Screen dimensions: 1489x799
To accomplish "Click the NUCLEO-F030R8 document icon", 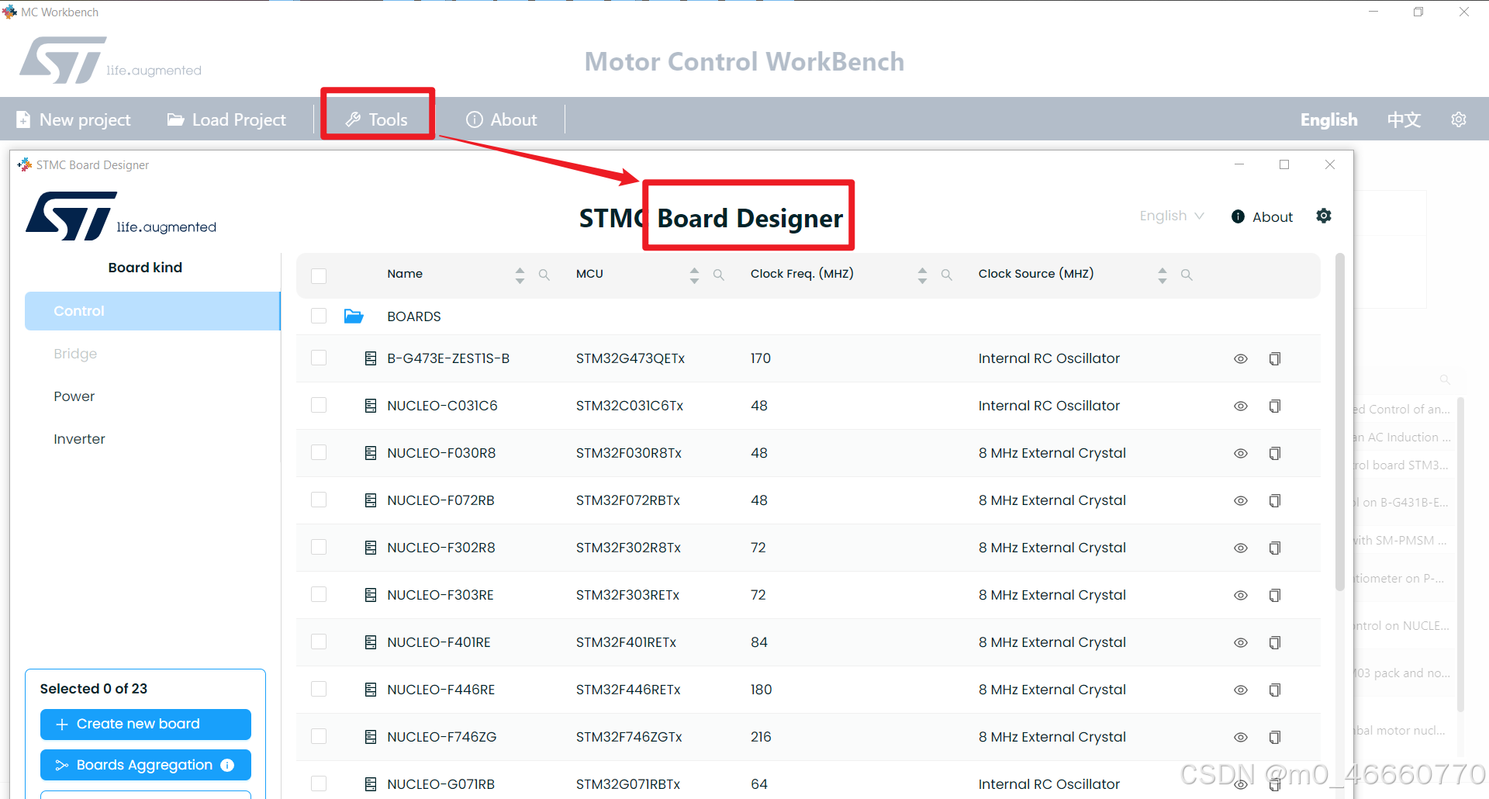I will (x=371, y=453).
